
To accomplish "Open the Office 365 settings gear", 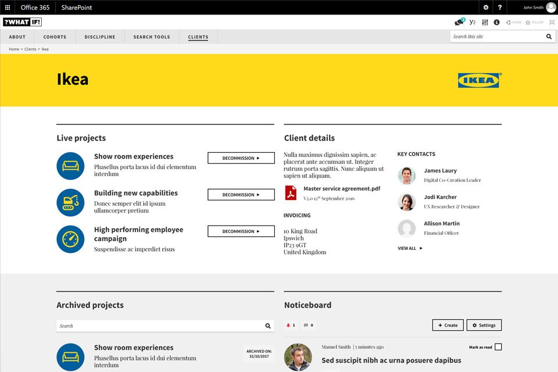I will click(486, 8).
